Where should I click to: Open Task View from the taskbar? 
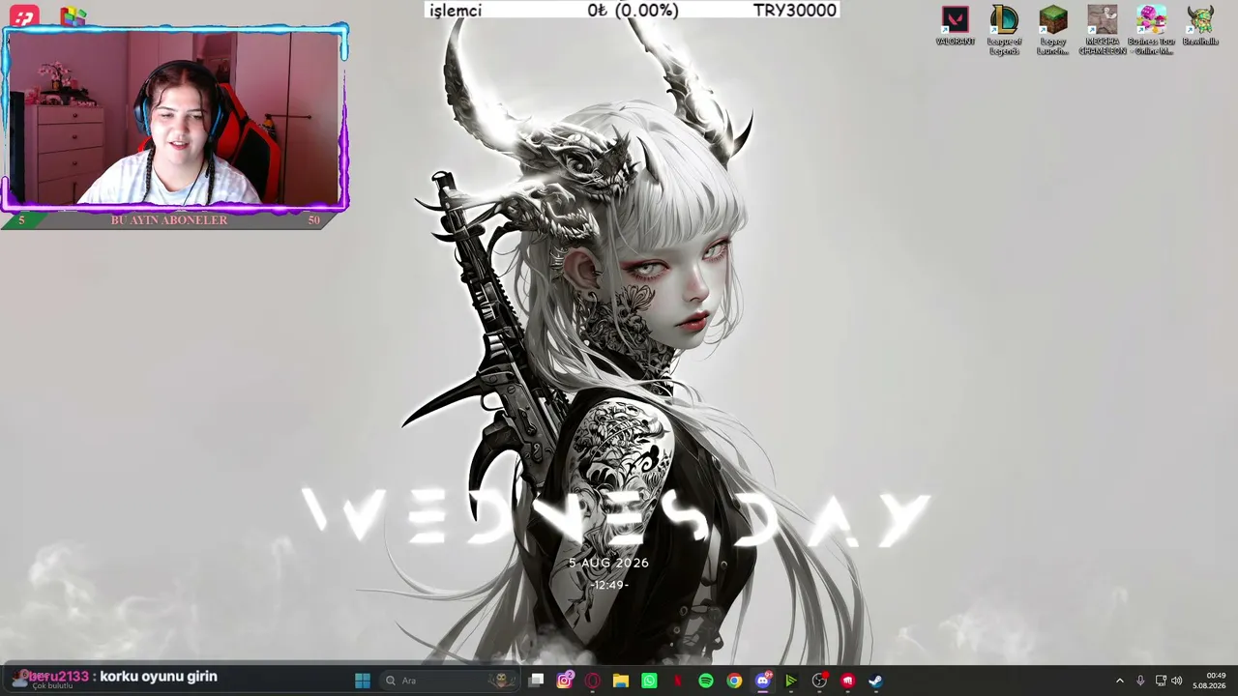[537, 681]
